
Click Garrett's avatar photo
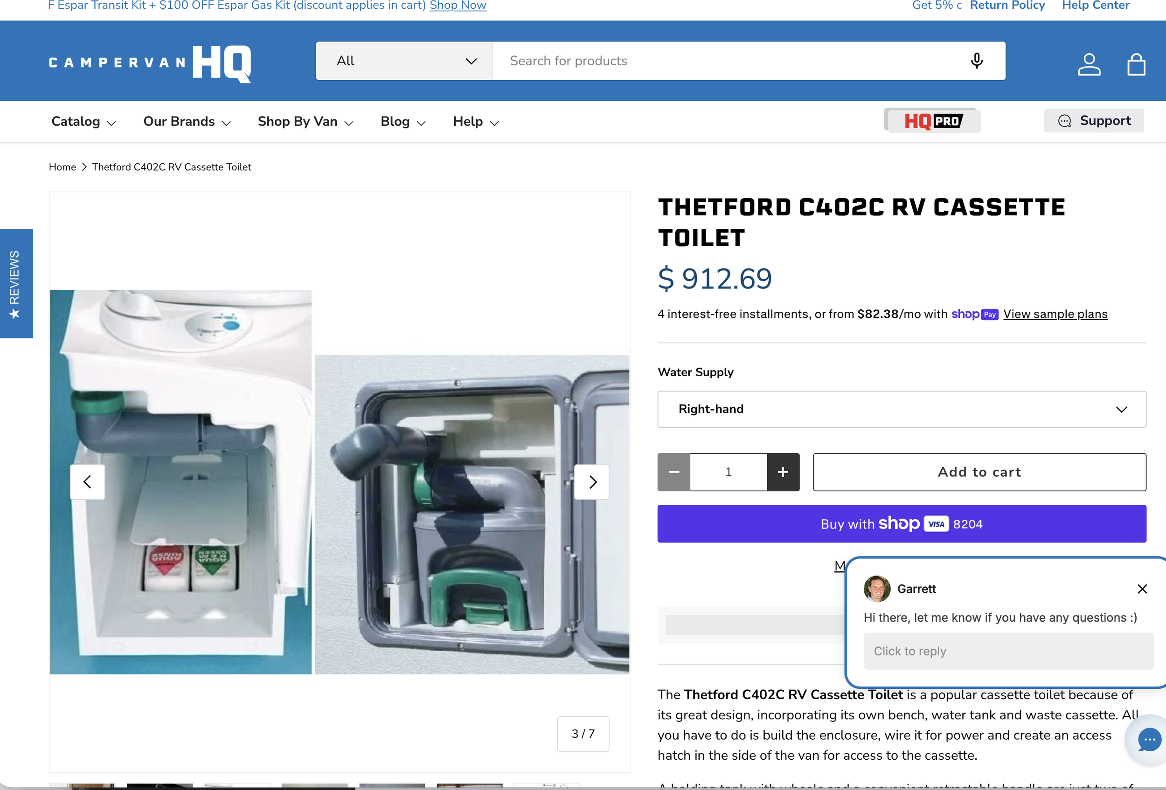coord(876,589)
